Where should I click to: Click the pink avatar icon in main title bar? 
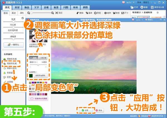click(x=123, y=2)
